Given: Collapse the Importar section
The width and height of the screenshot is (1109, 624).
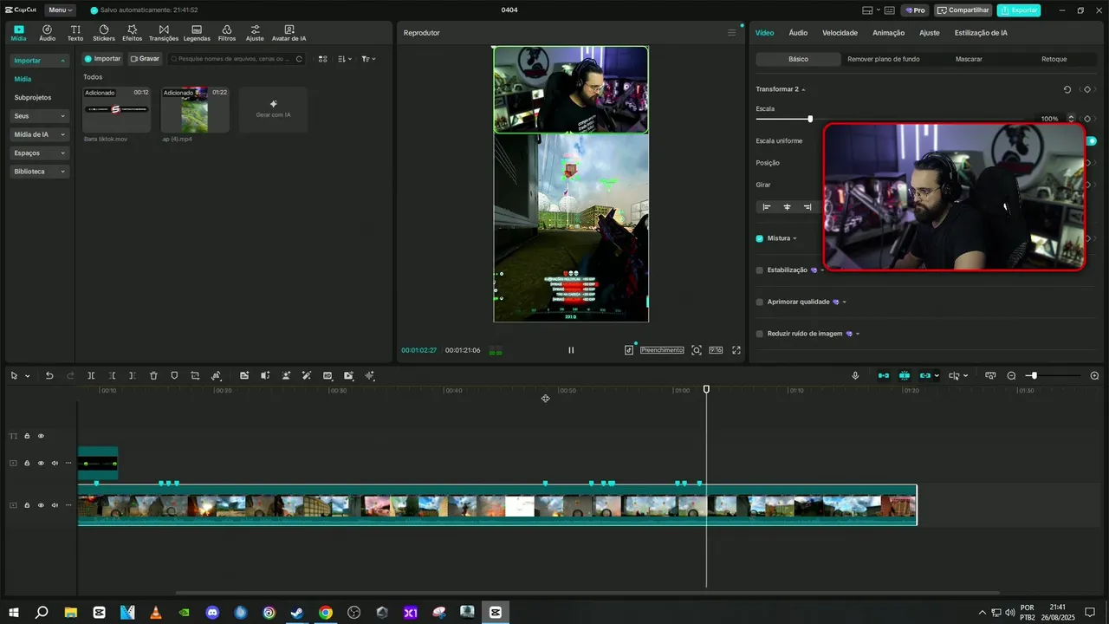Looking at the screenshot, I should pos(62,61).
